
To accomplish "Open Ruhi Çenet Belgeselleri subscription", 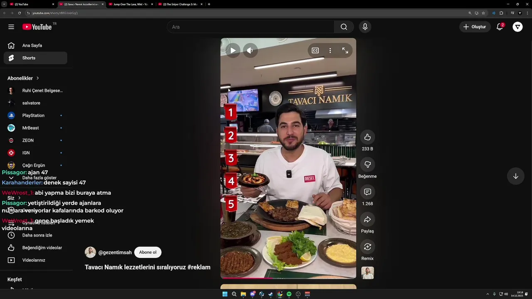I will pos(35,91).
